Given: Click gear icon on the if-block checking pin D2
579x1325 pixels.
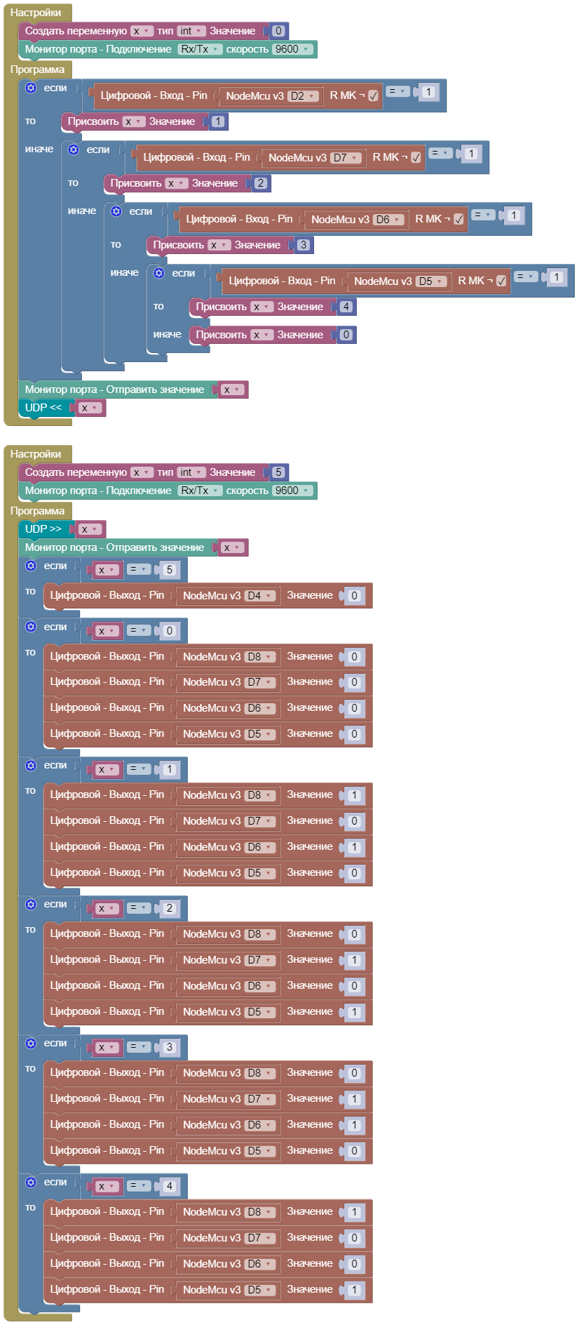Looking at the screenshot, I should pyautogui.click(x=31, y=88).
